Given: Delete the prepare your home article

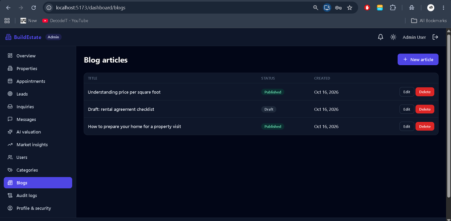Looking at the screenshot, I should click(x=425, y=126).
